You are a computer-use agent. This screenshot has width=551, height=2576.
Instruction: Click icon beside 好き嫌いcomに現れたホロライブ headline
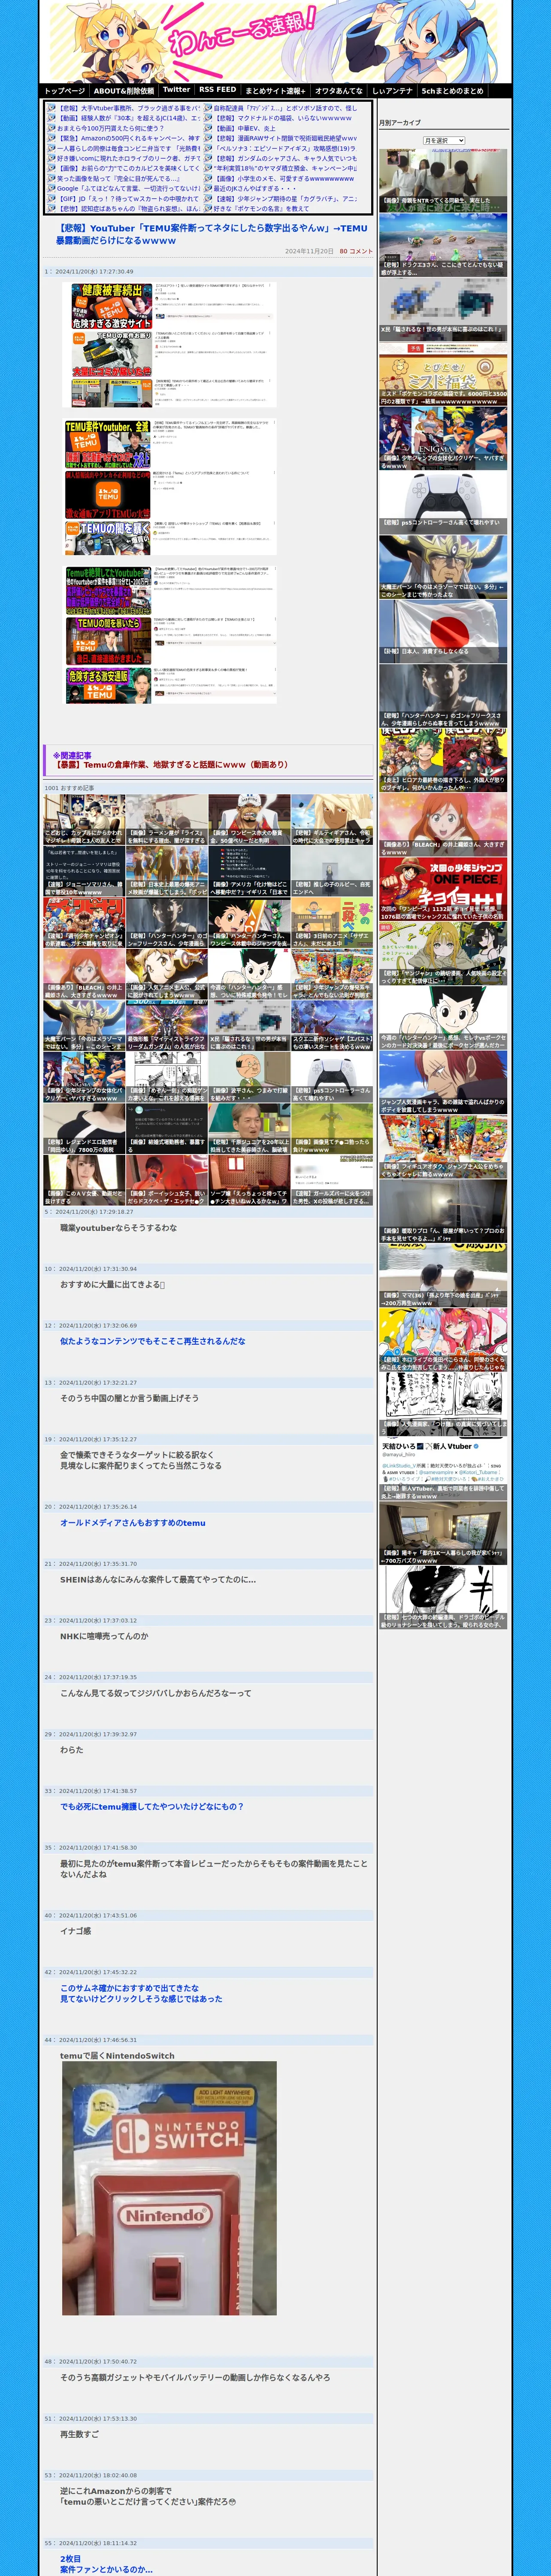pos(51,158)
